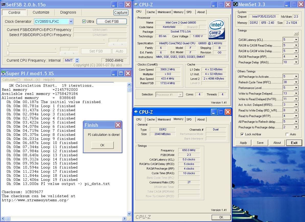The width and height of the screenshot is (305, 222).
Task: Click Save in MemSet
Action: click(x=260, y=143)
